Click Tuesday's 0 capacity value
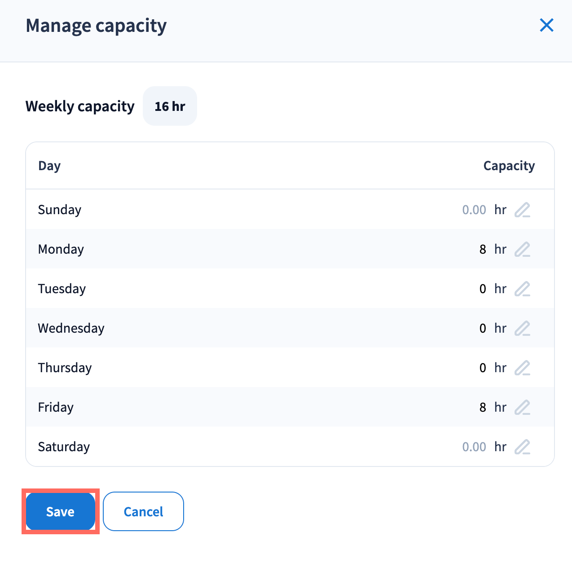 pos(483,289)
